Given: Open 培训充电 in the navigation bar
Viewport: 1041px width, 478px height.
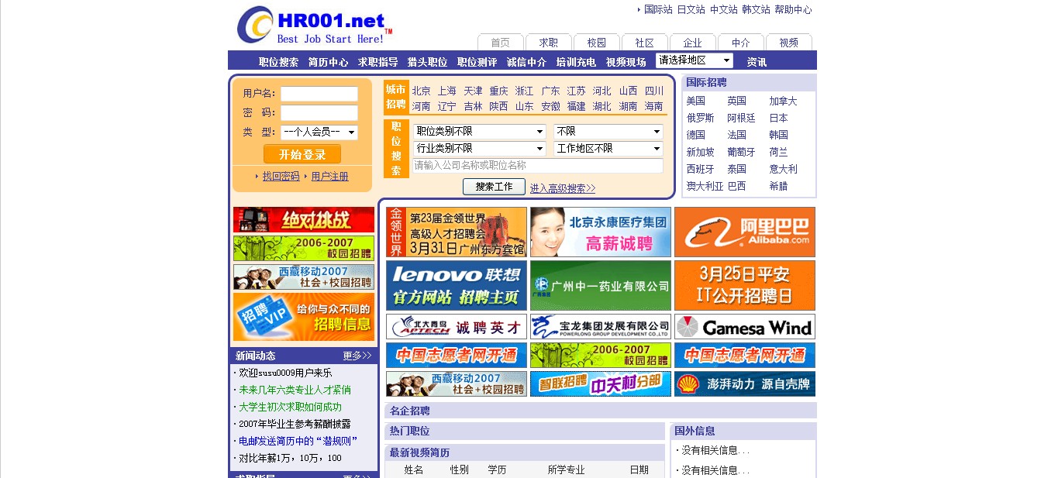Looking at the screenshot, I should click(x=577, y=62).
